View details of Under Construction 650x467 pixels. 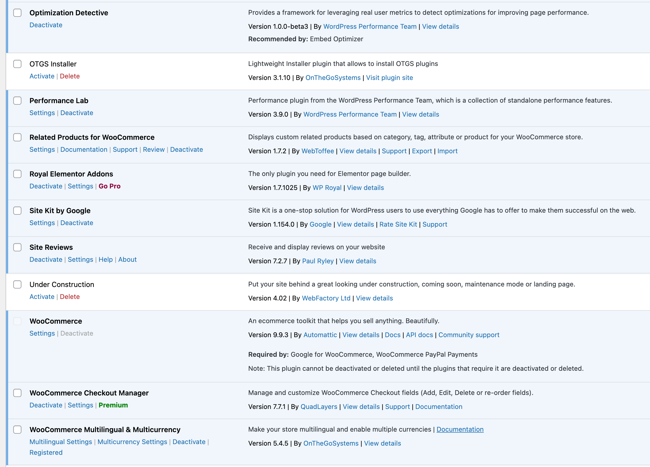[x=374, y=298]
